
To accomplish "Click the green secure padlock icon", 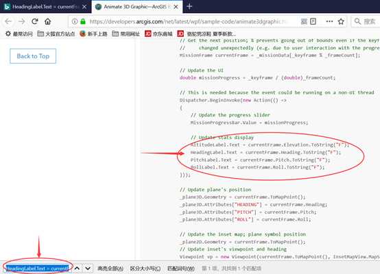I will (x=83, y=21).
